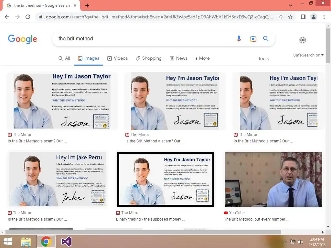This screenshot has width=331, height=248.
Task: Click the network tray icon
Action: tap(293, 242)
